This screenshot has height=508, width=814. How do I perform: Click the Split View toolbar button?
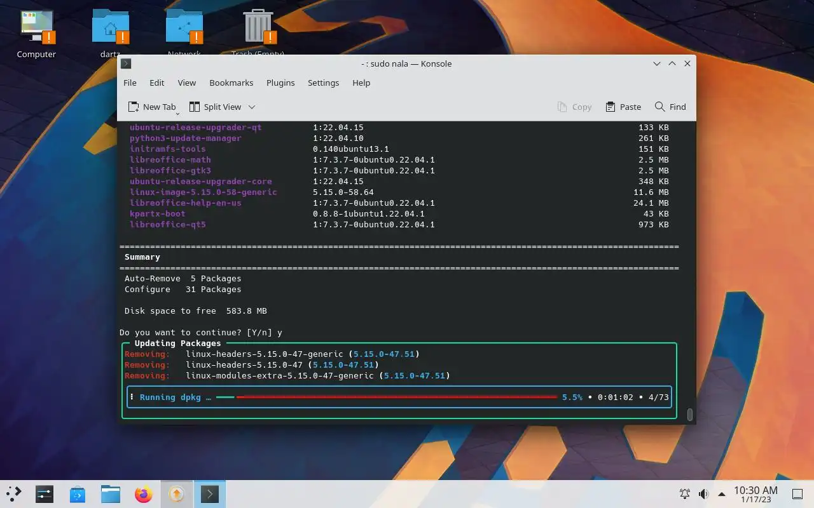(216, 107)
